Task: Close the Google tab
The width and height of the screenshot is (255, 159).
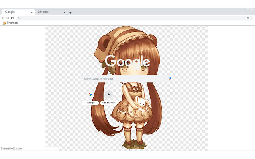Action: tap(32, 12)
